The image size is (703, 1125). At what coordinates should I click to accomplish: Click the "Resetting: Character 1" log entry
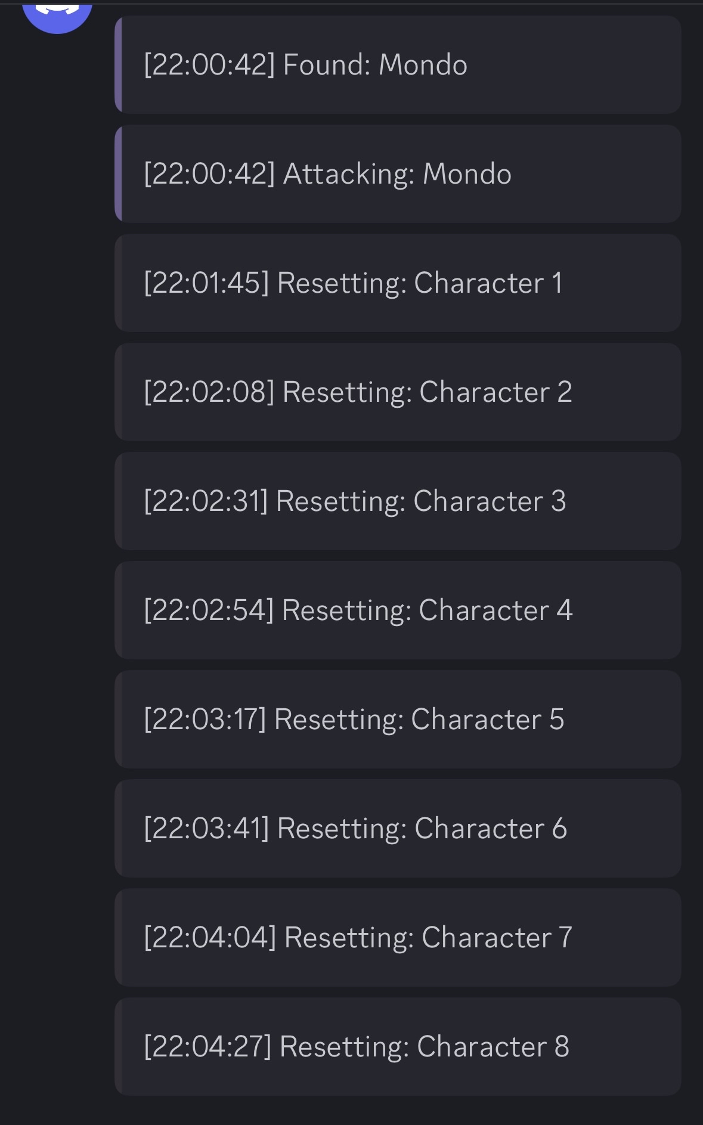[x=397, y=283]
